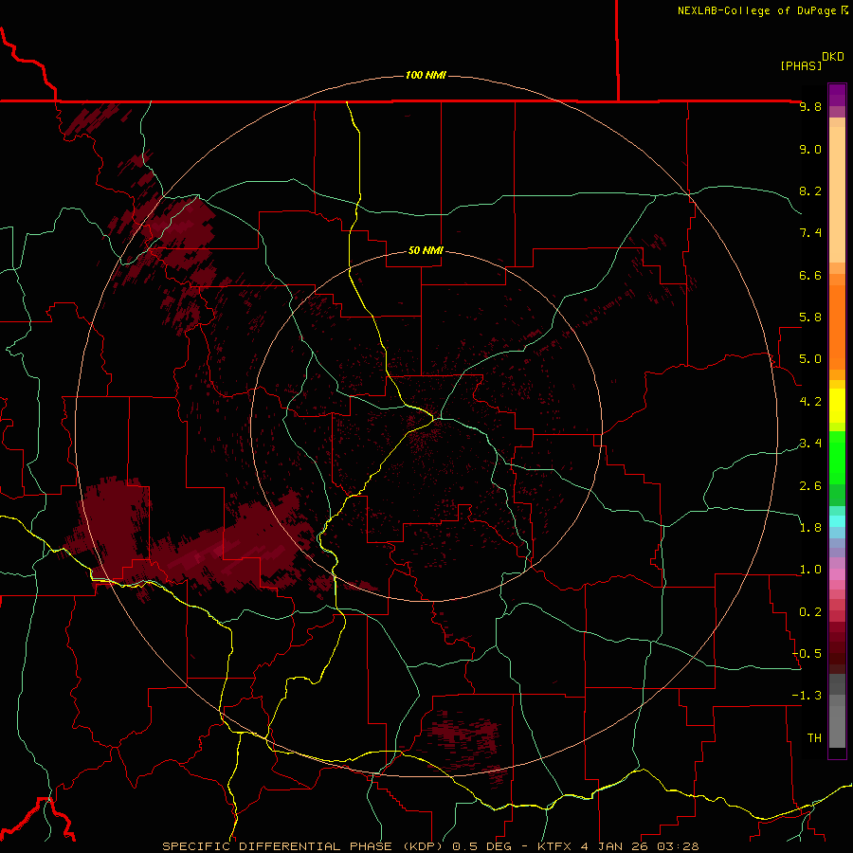Click the 8.2 value on the scale
Screen dimensions: 853x853
pyautogui.click(x=810, y=191)
